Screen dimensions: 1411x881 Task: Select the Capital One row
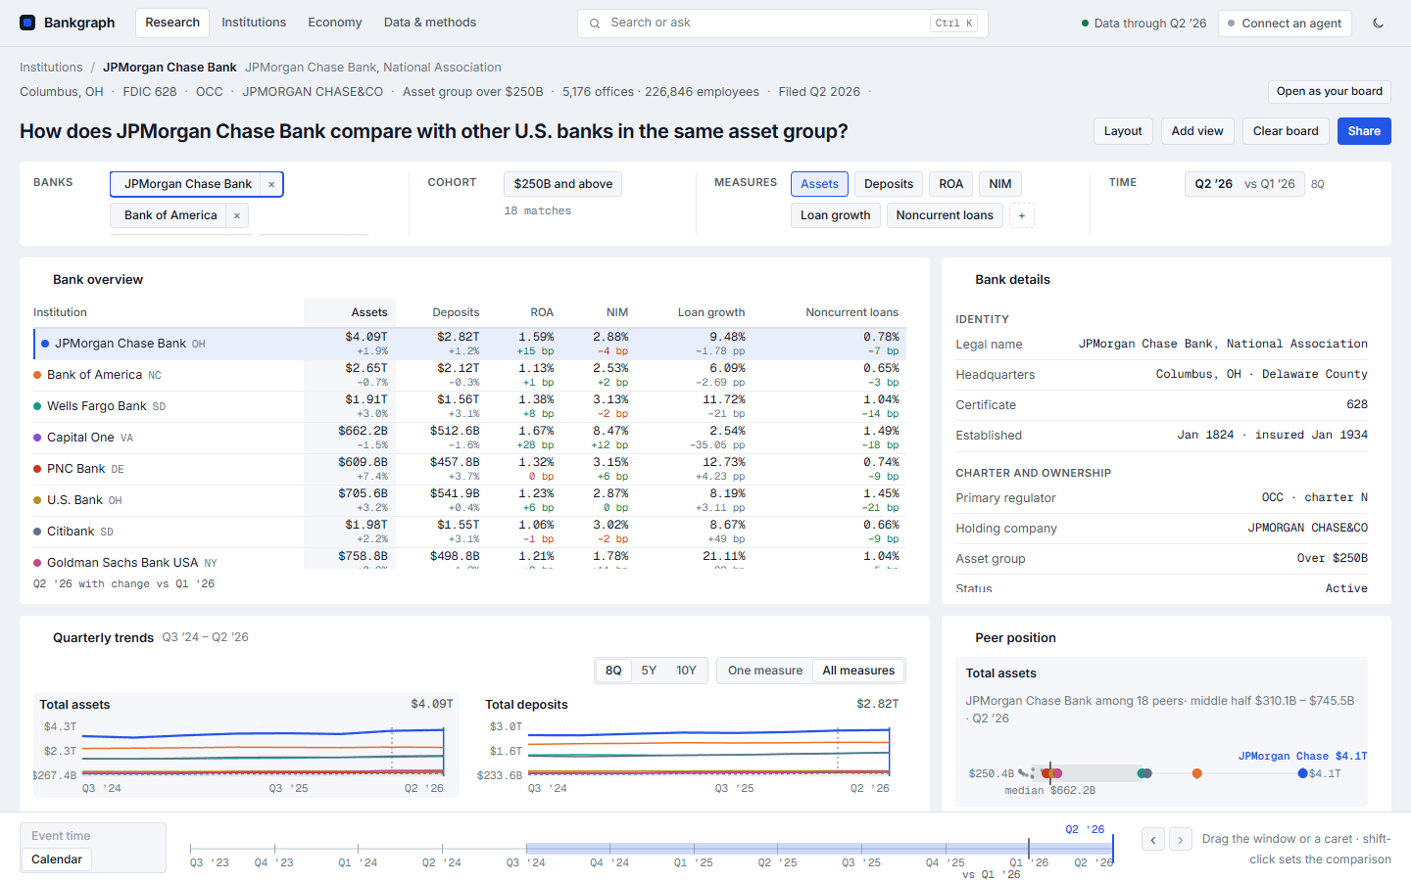pyautogui.click(x=469, y=438)
